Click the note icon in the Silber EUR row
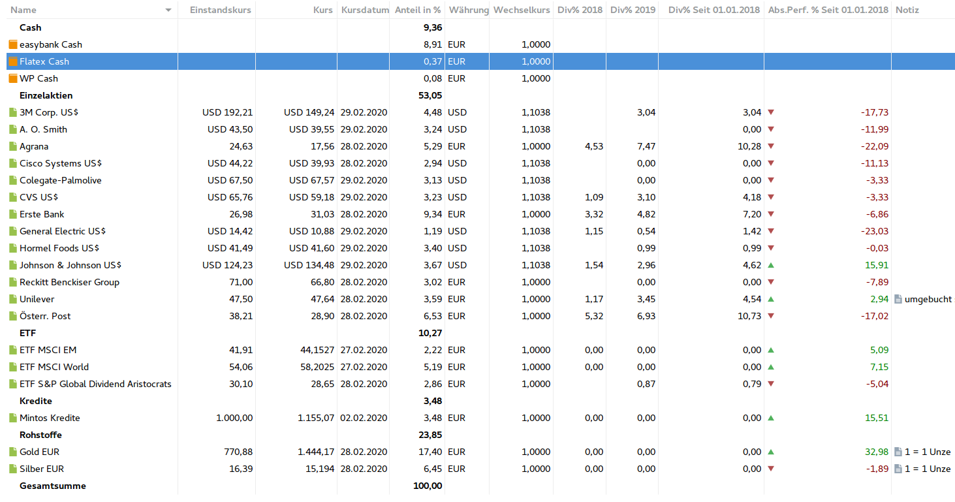This screenshot has height=502, width=955. 898,469
